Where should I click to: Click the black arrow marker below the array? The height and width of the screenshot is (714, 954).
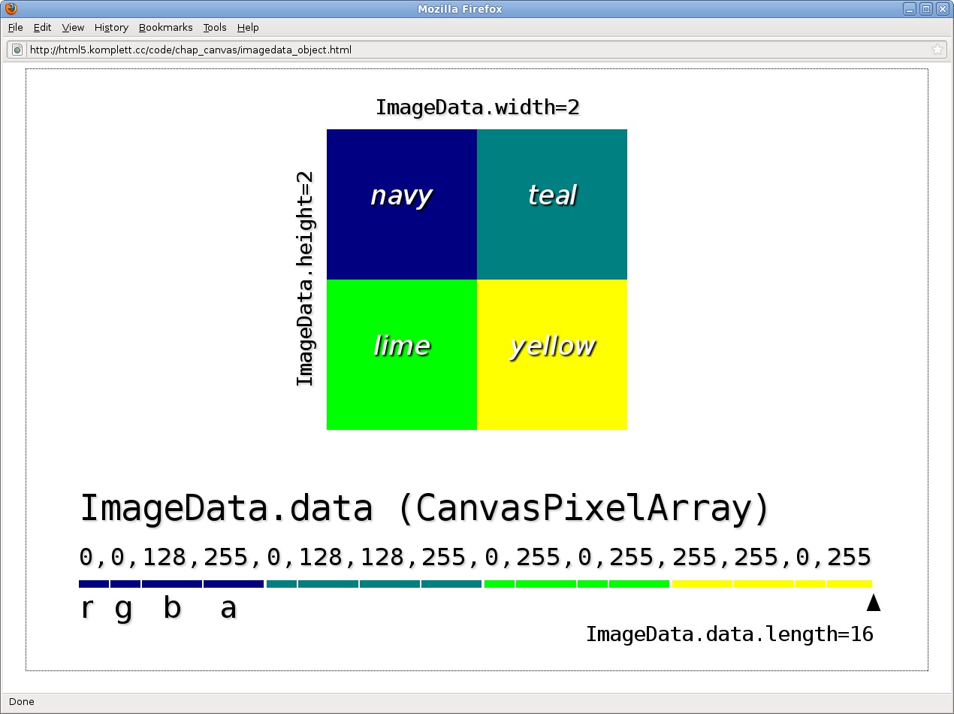[x=873, y=602]
